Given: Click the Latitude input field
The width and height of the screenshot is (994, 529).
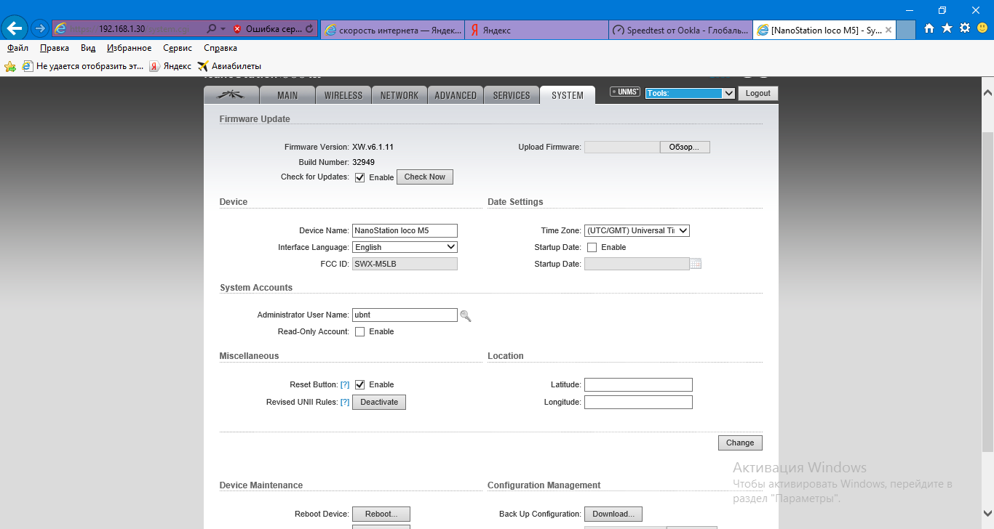Looking at the screenshot, I should (638, 385).
